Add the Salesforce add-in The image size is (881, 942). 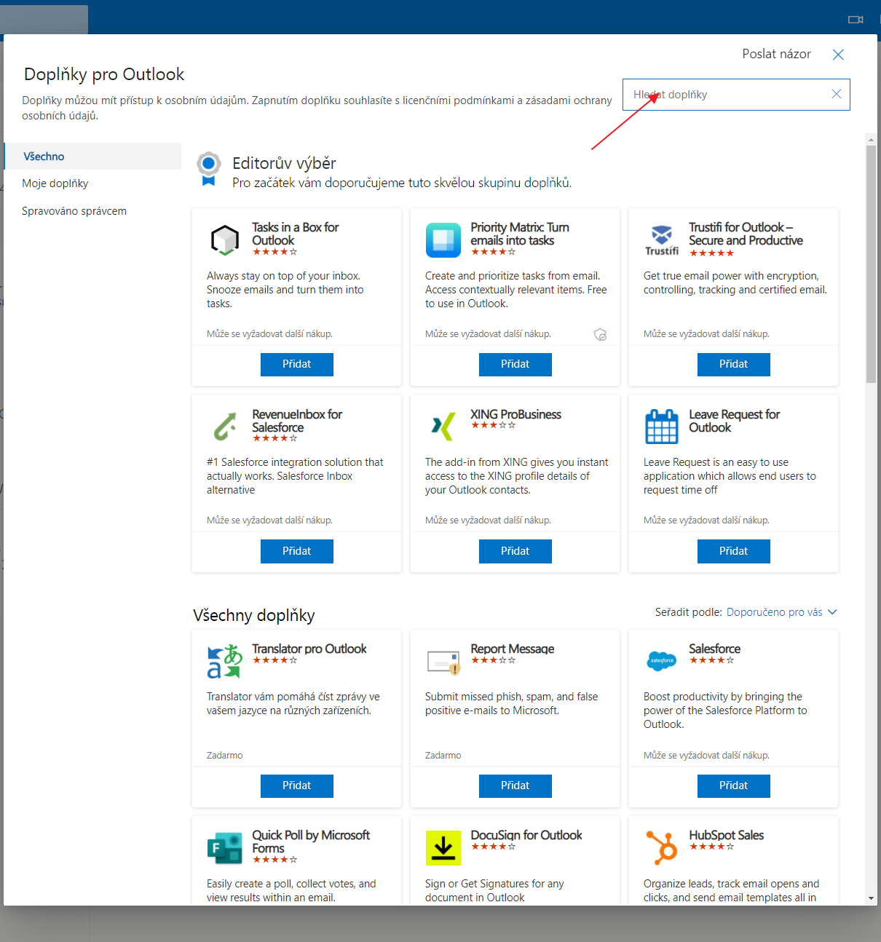(734, 786)
